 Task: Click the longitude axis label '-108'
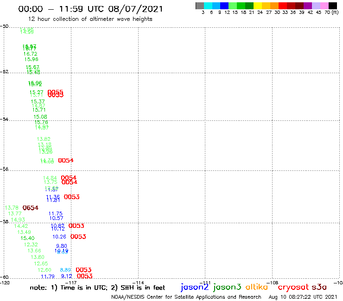[x=273, y=283]
